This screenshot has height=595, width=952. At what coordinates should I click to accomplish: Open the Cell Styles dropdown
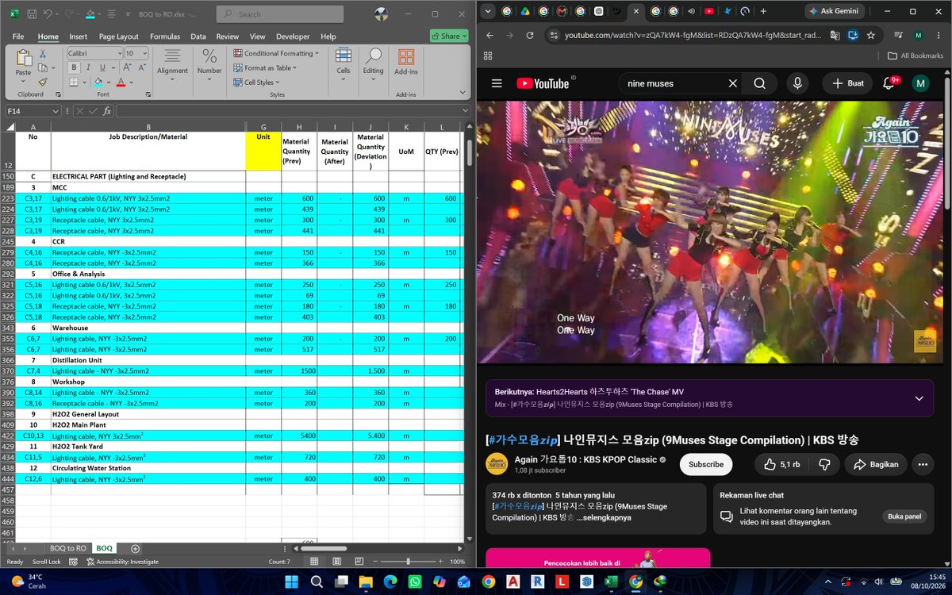tap(256, 82)
